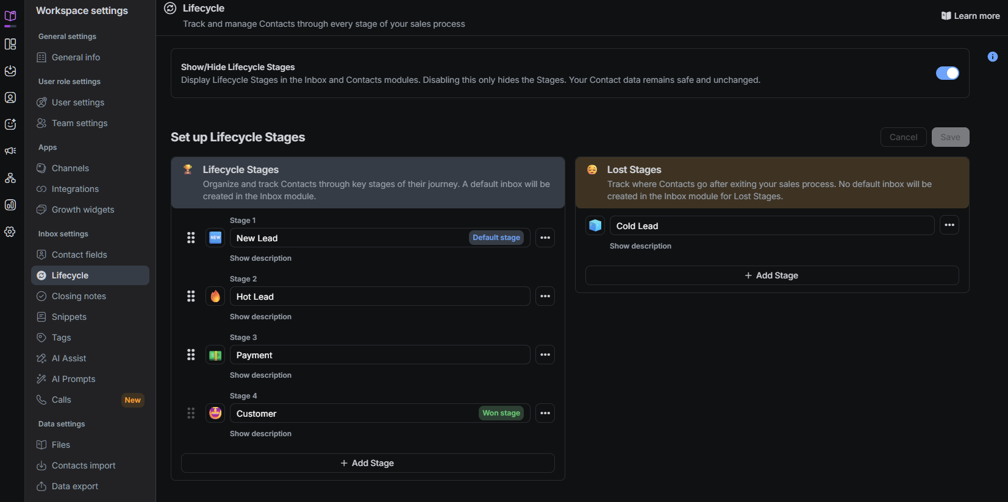Add Stage to Lost Stages
1008x502 pixels.
click(x=772, y=275)
